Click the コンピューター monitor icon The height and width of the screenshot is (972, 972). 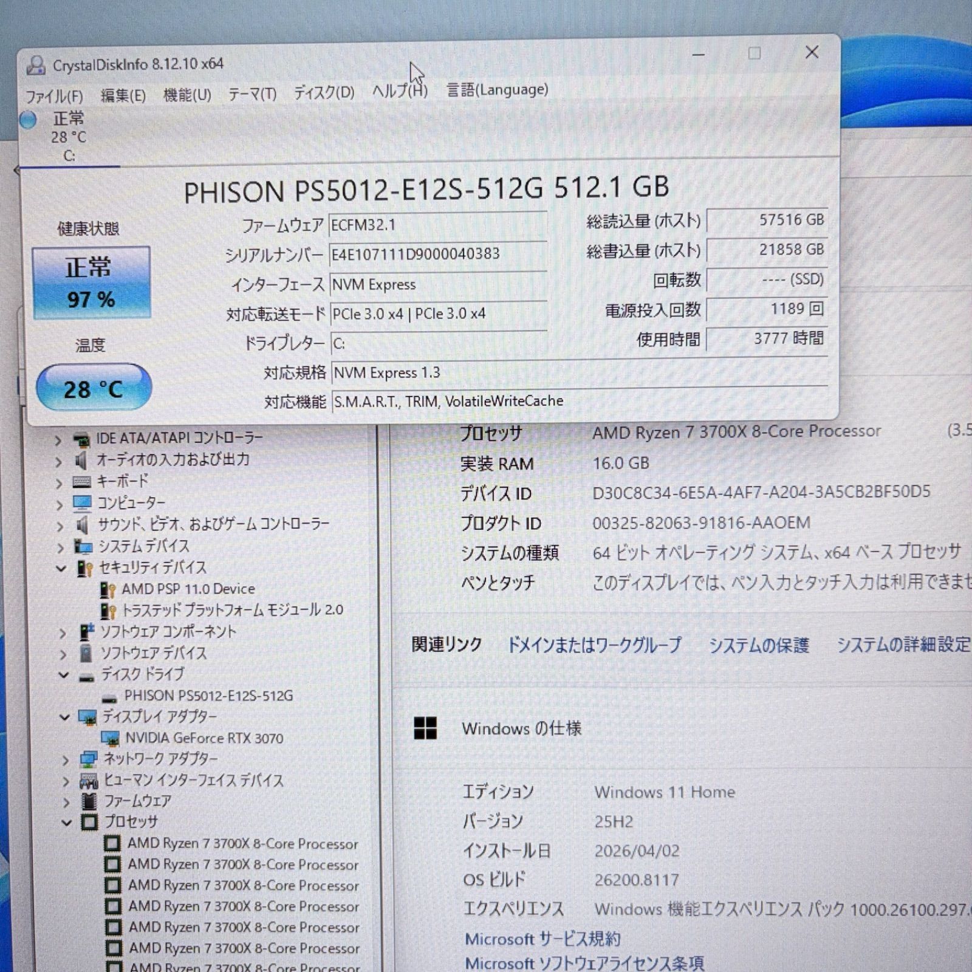tap(82, 504)
